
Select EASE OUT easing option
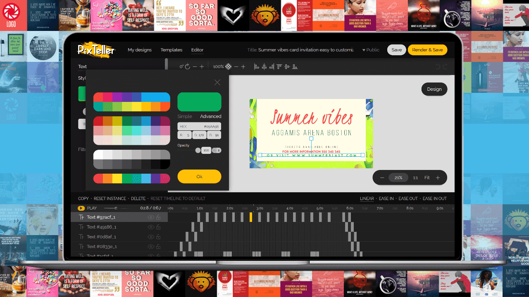pos(408,199)
